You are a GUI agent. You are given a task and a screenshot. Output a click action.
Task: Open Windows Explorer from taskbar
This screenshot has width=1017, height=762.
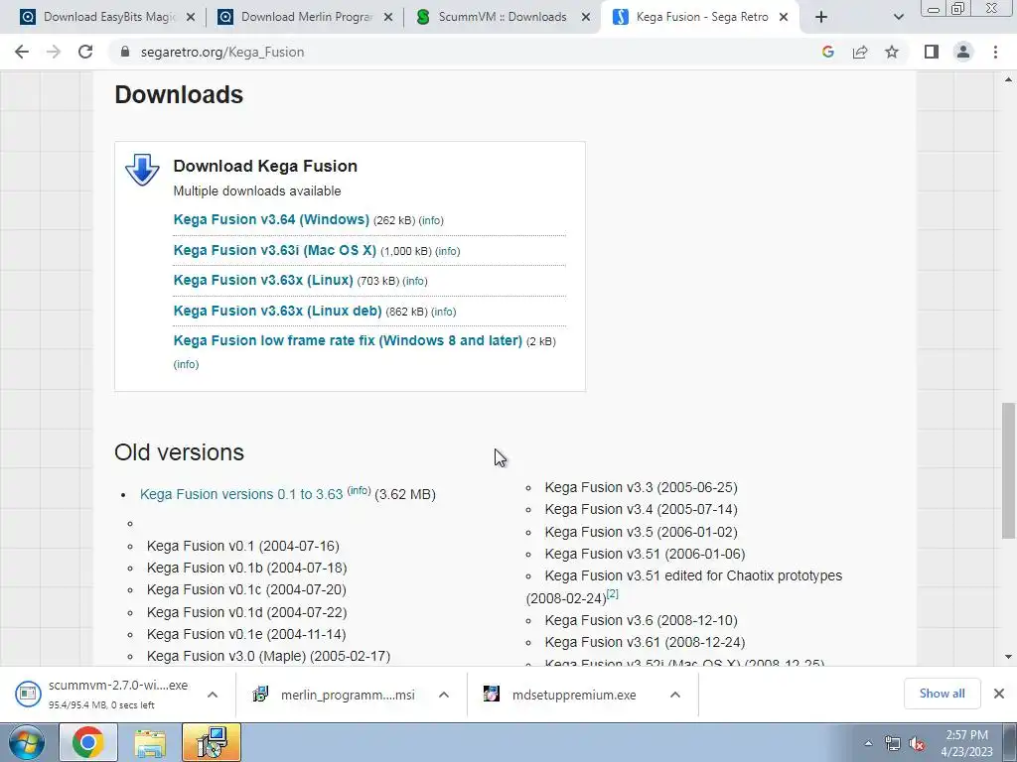[x=150, y=742]
